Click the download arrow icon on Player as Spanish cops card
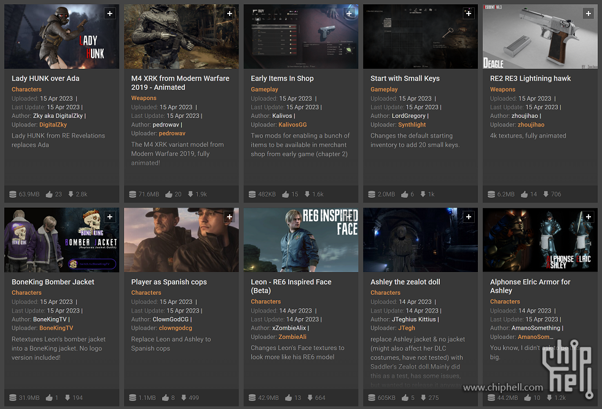This screenshot has width=602, height=409. click(184, 397)
